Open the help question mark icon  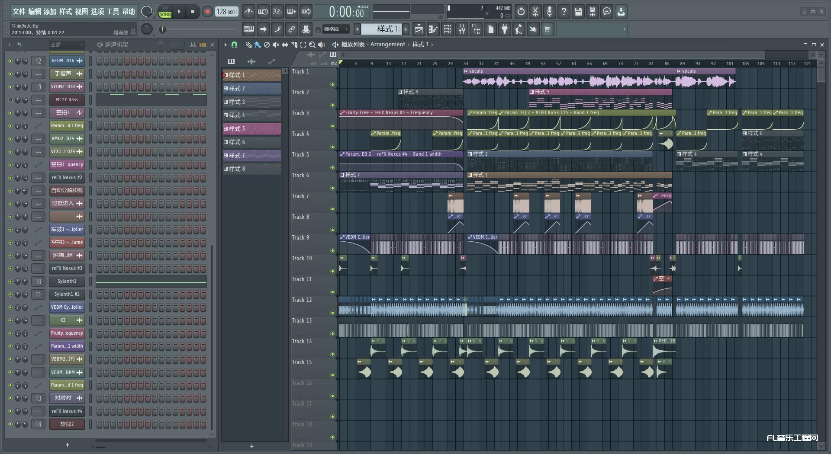(x=564, y=12)
